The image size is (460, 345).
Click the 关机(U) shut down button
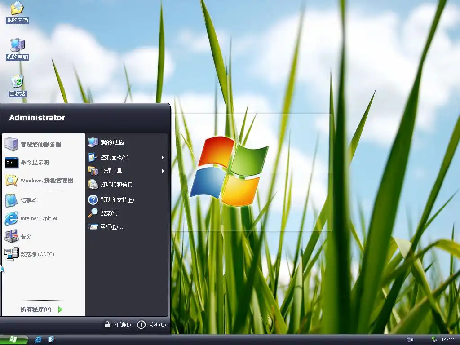pos(152,324)
